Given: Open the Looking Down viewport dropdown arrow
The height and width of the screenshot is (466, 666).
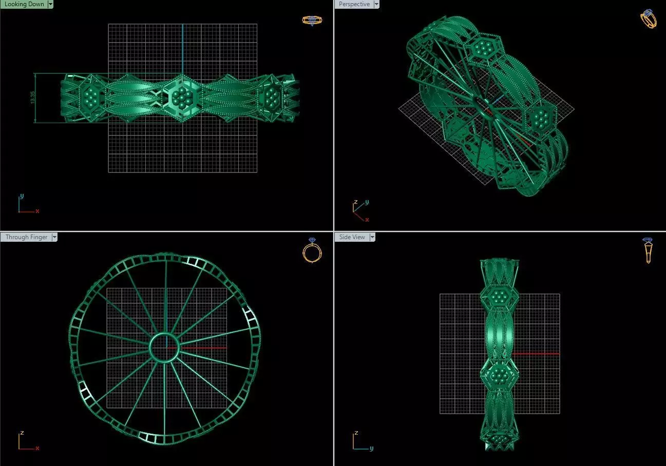Looking at the screenshot, I should point(50,4).
